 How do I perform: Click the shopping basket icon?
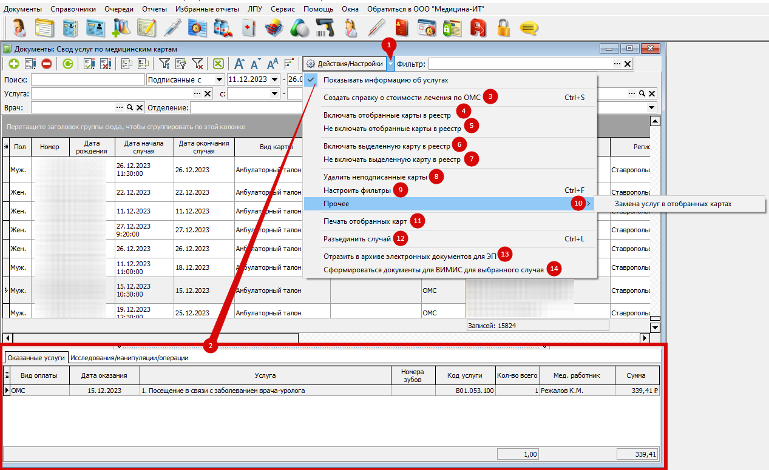click(x=274, y=29)
